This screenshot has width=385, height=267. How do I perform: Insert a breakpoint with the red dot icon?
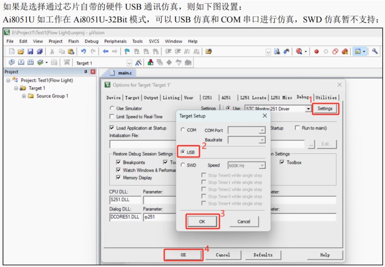[x=316, y=52]
